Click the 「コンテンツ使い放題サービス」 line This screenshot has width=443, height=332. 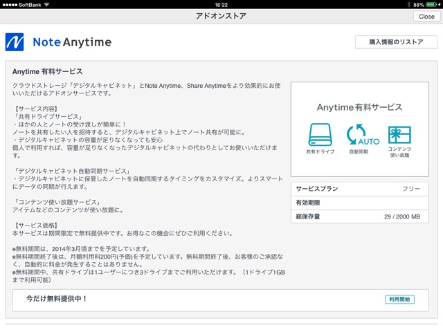click(x=57, y=202)
